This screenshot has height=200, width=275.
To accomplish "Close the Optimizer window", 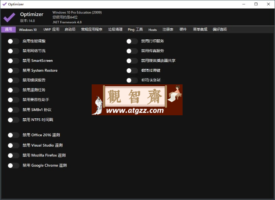I will 269,4.
